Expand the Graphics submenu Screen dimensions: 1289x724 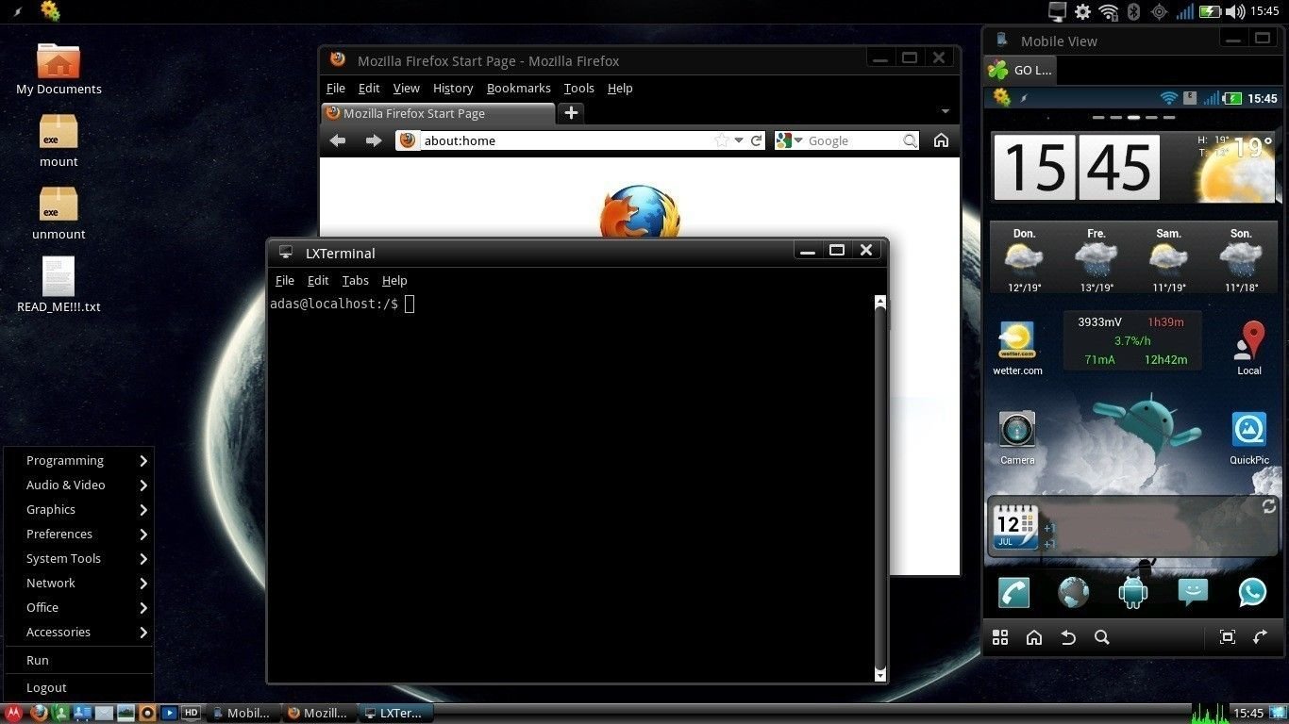coord(78,509)
